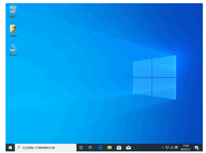Launch Microsoft Edge from taskbar
Image resolution: width=206 pixels, height=153 pixels.
100,148
